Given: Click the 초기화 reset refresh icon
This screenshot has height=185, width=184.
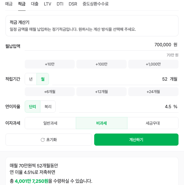Looking at the screenshot, I should 43,140.
